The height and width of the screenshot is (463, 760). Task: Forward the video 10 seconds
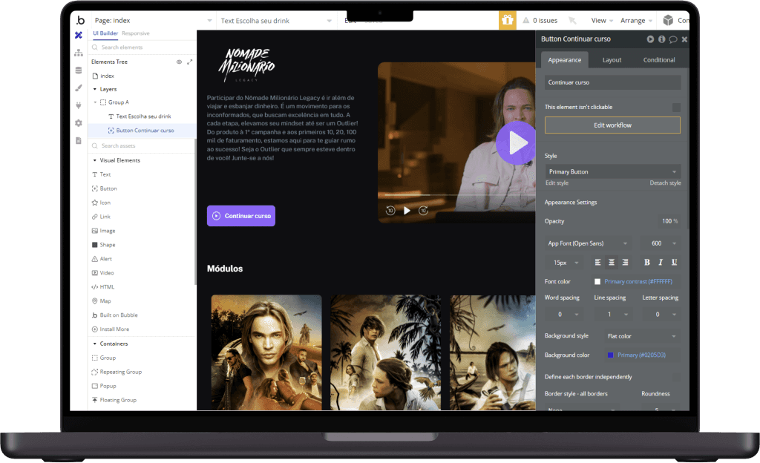[424, 210]
